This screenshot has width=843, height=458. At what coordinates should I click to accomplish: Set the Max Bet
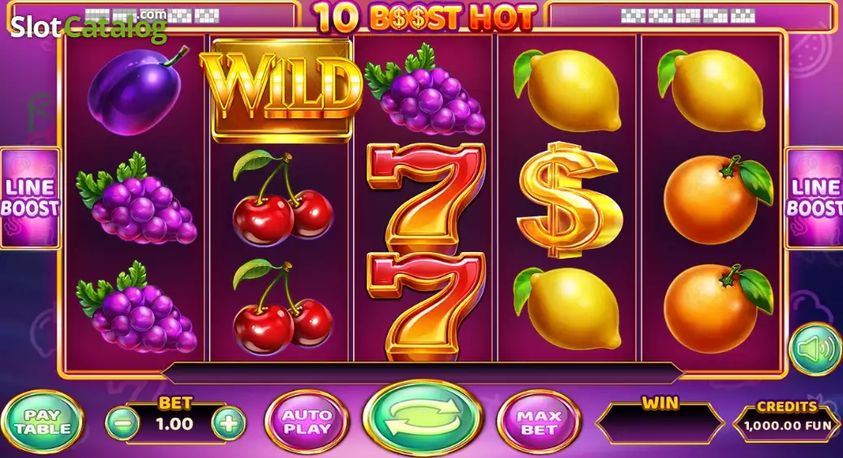tap(540, 422)
